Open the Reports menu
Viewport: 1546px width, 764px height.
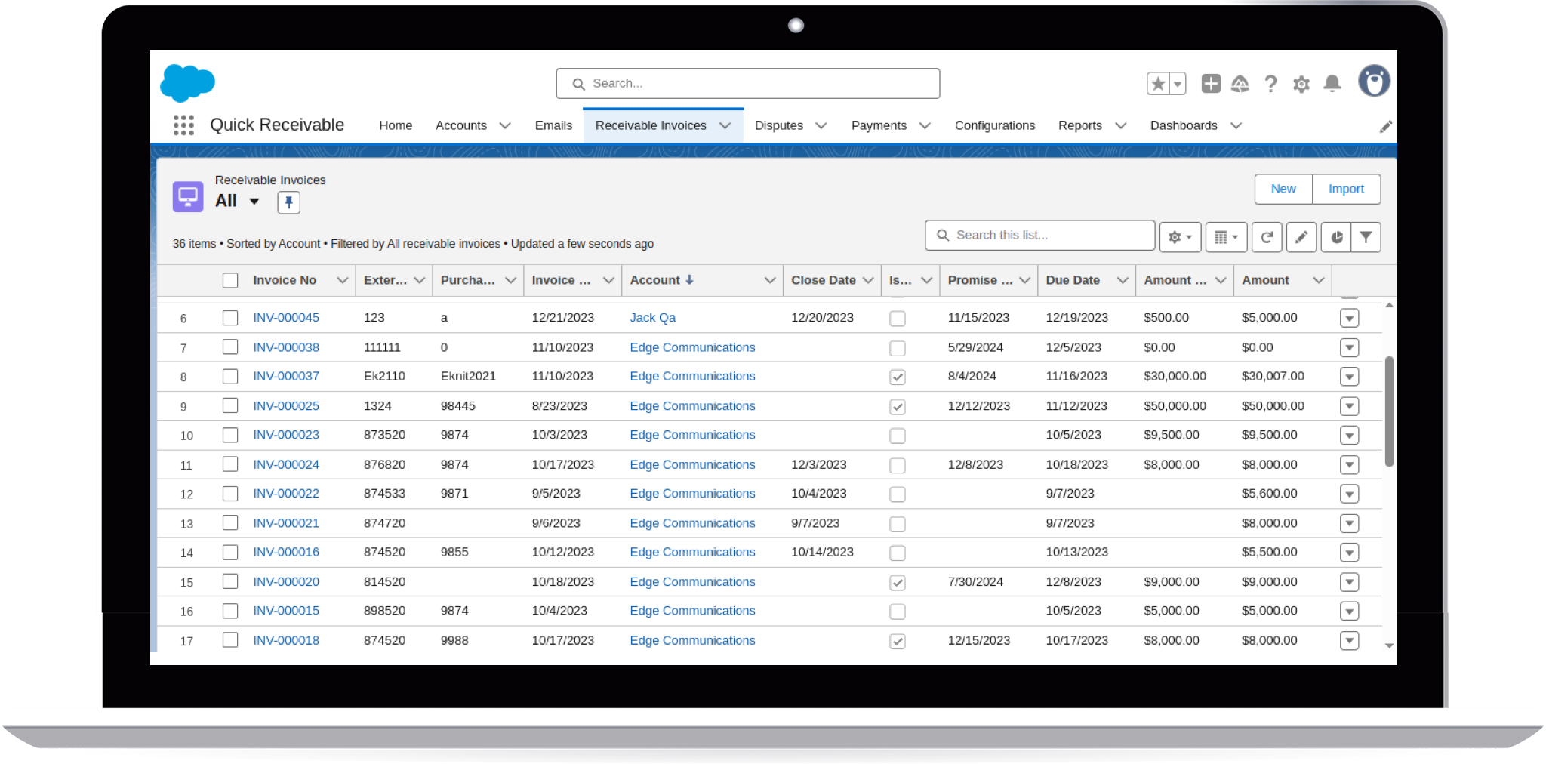1081,125
